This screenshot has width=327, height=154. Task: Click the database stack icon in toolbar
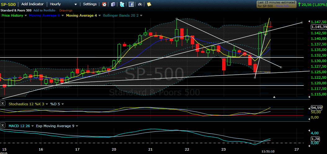tap(113, 4)
